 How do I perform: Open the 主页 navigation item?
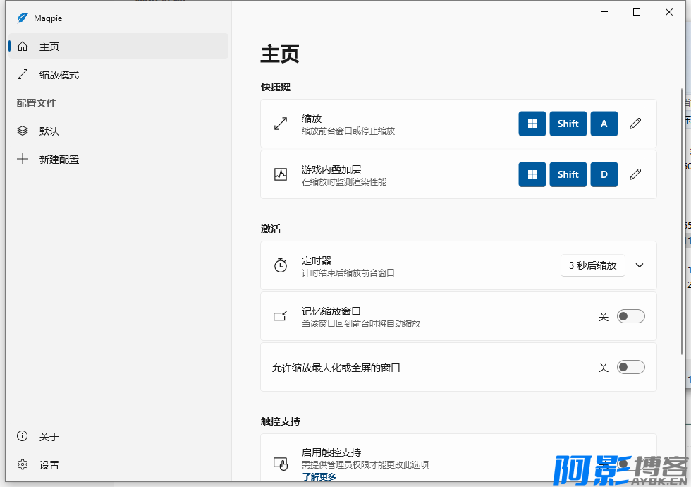[118, 47]
